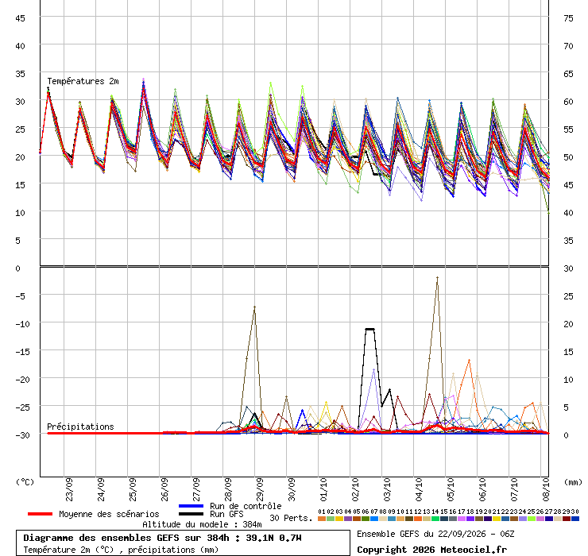This screenshot has height=556, width=588.
Task: Click the red Moyenne des scénarios legend line
Action: click(40, 514)
